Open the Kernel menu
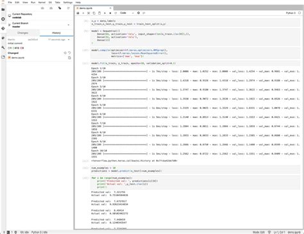The image size is (304, 234). click(42, 3)
